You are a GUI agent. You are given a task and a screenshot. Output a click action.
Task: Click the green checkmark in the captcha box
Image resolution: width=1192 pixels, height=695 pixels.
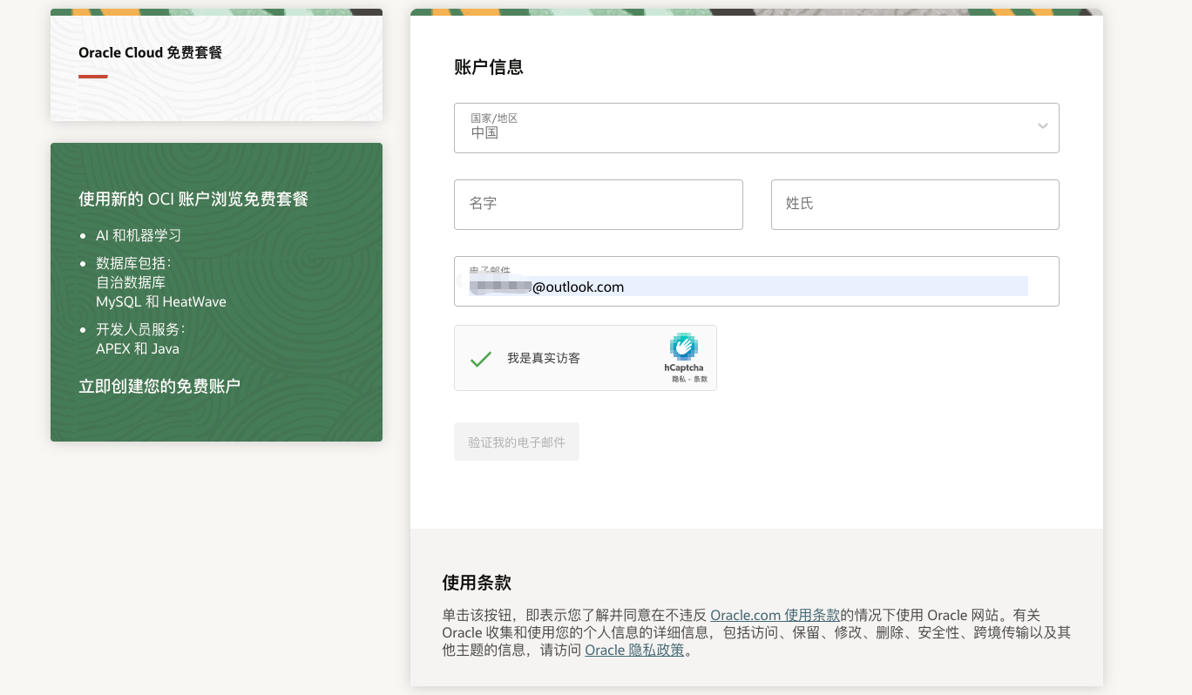pos(480,359)
